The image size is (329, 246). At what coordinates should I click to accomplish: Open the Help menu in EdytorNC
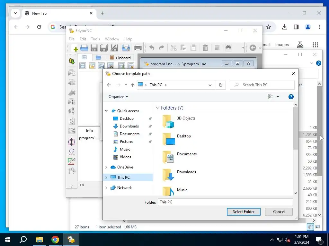128,39
